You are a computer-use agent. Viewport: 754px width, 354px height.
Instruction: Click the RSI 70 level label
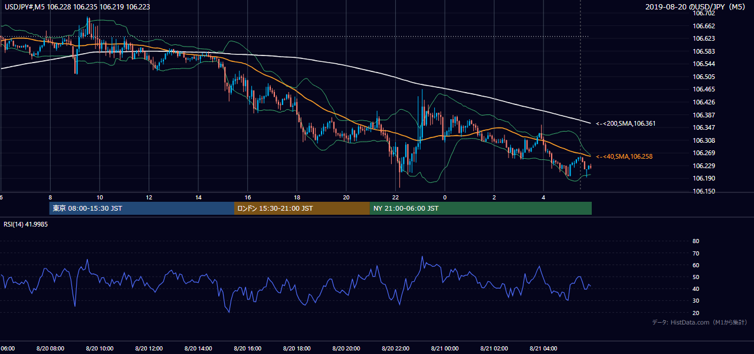696,253
